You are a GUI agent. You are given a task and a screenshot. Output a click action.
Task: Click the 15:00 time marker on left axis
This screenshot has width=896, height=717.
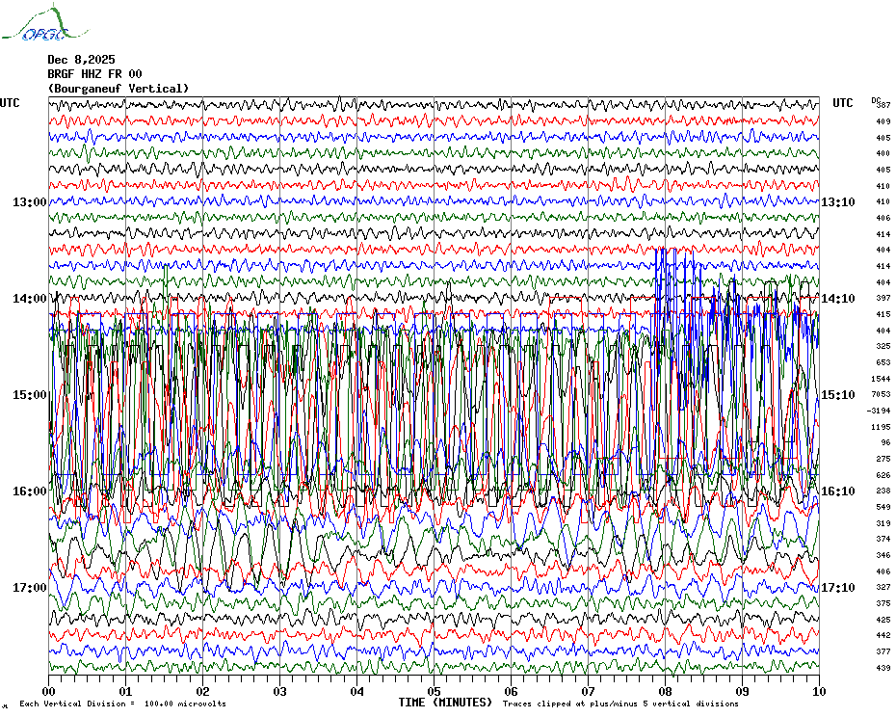[30, 395]
